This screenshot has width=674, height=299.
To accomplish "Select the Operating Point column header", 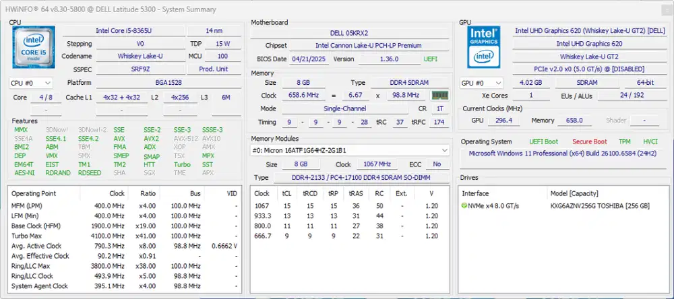I will (34, 193).
